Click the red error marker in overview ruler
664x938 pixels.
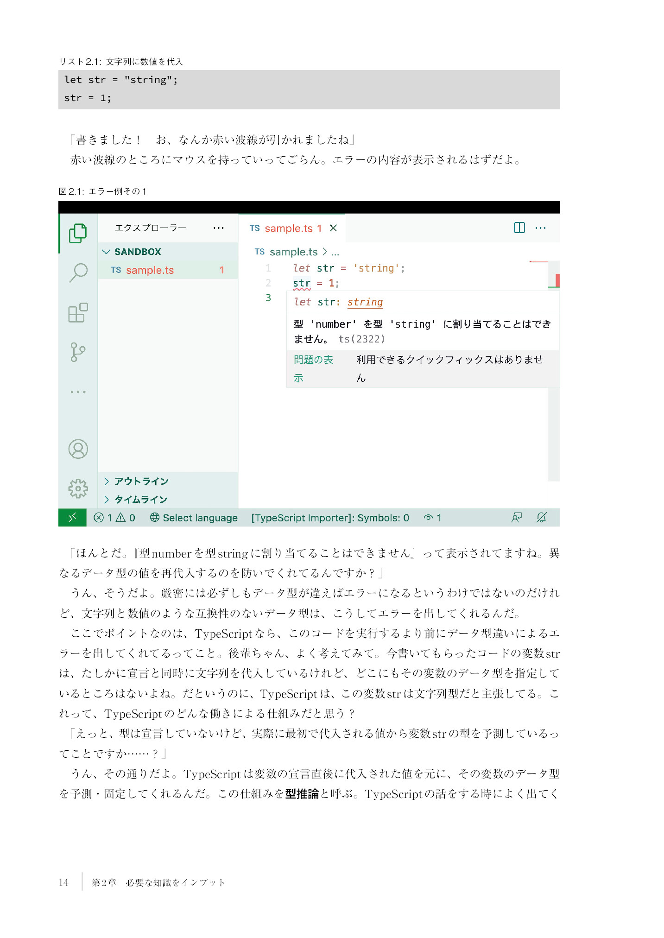click(x=557, y=280)
